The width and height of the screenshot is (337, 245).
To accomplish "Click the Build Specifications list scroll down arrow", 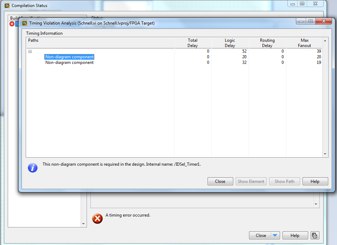I will tap(83, 224).
